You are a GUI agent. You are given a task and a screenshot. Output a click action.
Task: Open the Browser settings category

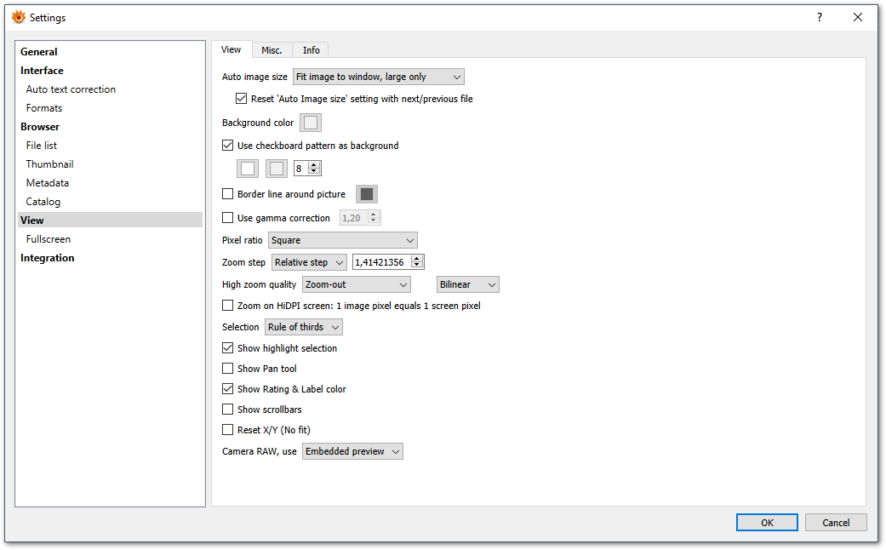pyautogui.click(x=39, y=127)
